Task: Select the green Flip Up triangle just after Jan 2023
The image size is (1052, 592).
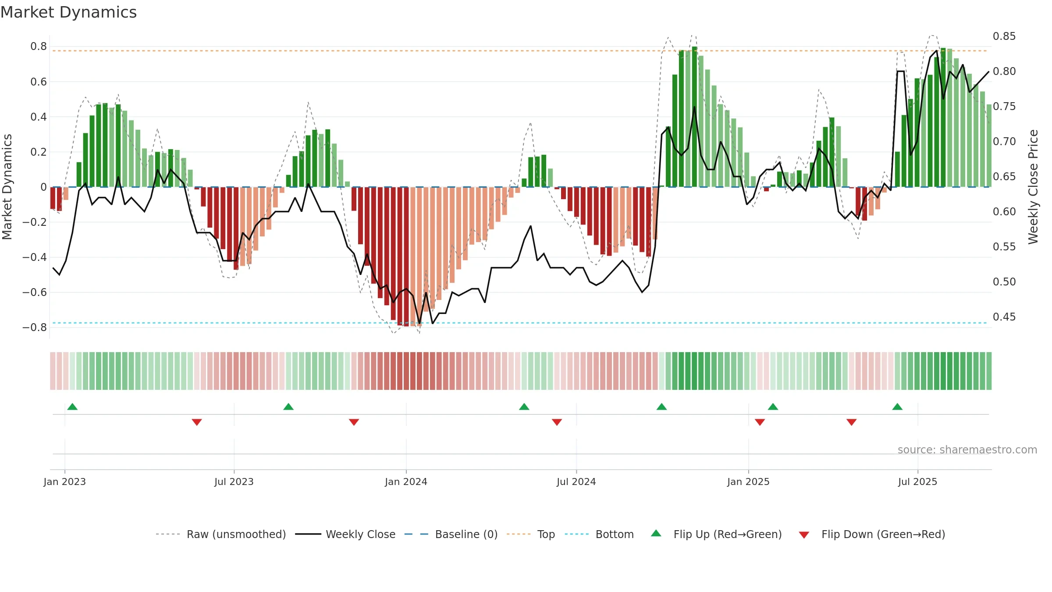Action: point(72,407)
